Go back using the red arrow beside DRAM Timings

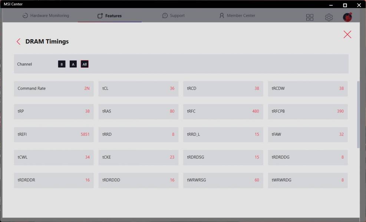19,41
